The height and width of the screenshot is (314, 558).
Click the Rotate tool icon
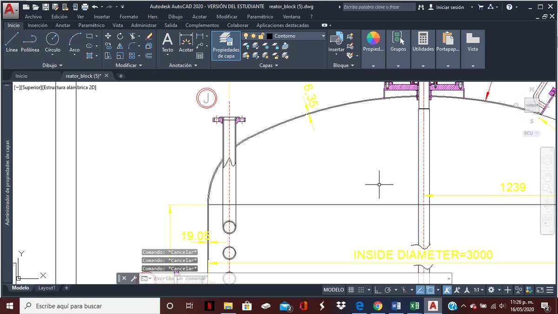click(120, 36)
